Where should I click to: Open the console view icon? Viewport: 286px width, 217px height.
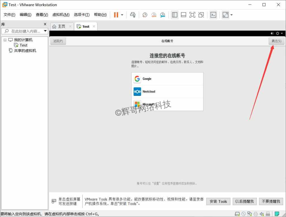[x=213, y=15]
